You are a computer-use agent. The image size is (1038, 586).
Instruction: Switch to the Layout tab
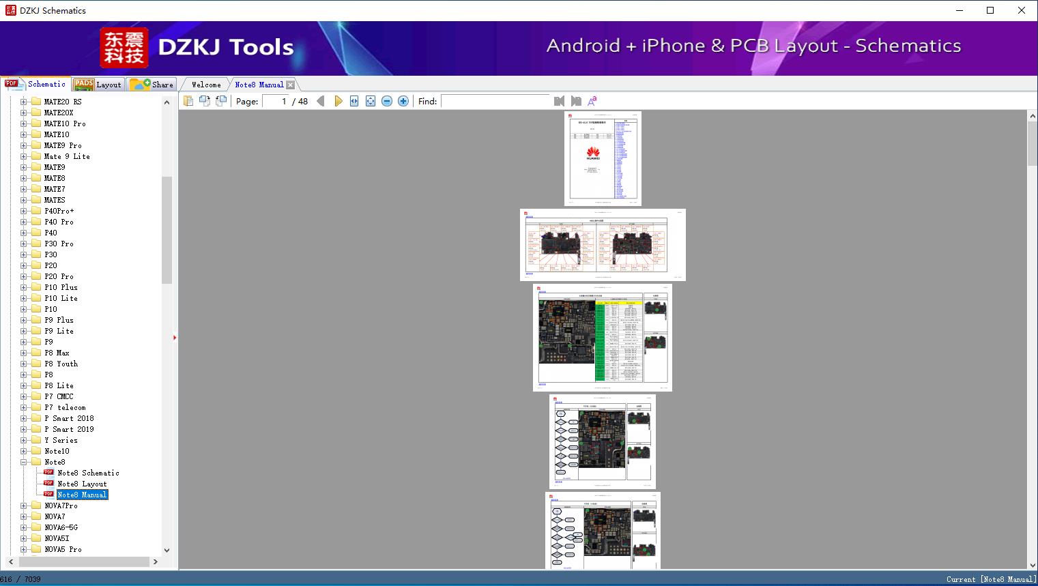(x=98, y=85)
